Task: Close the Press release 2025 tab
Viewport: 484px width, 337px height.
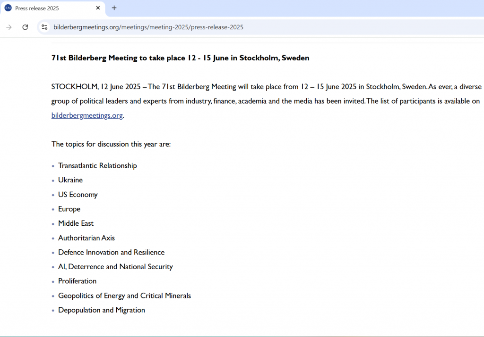Action: [98, 8]
